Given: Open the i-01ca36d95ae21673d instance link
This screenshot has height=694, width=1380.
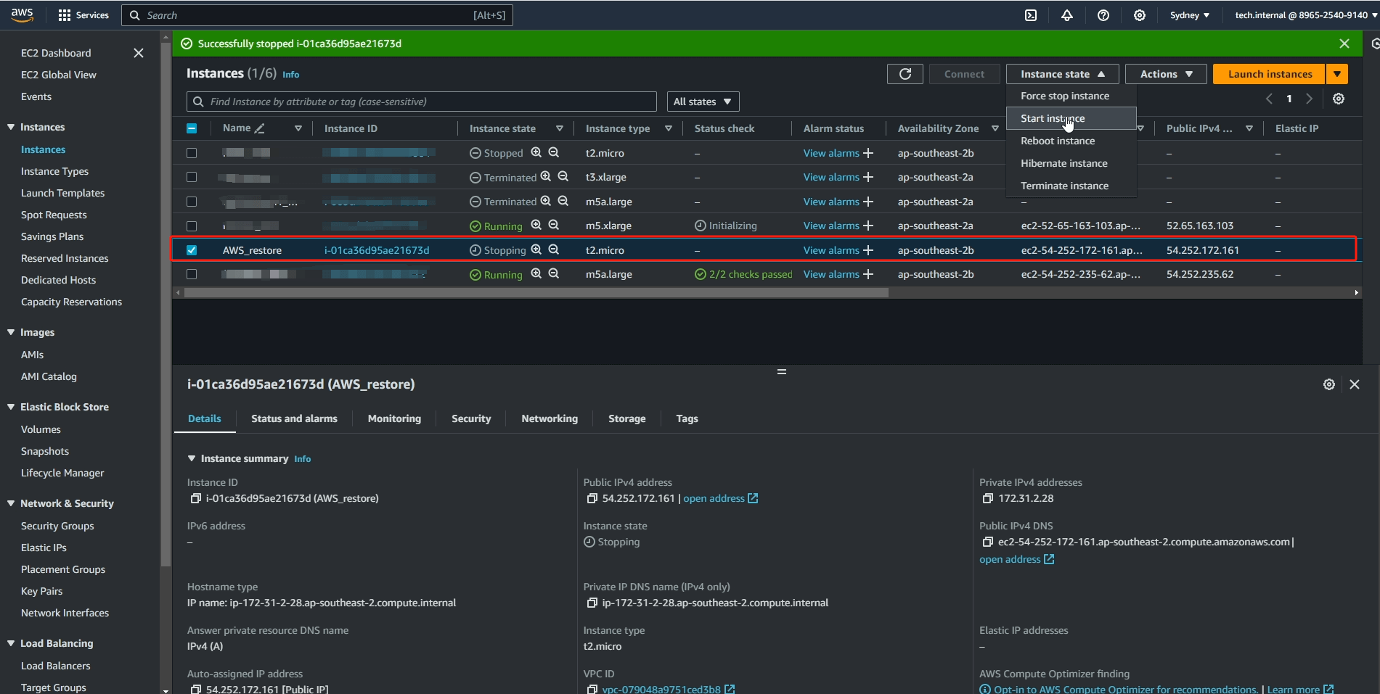Looking at the screenshot, I should pos(377,250).
